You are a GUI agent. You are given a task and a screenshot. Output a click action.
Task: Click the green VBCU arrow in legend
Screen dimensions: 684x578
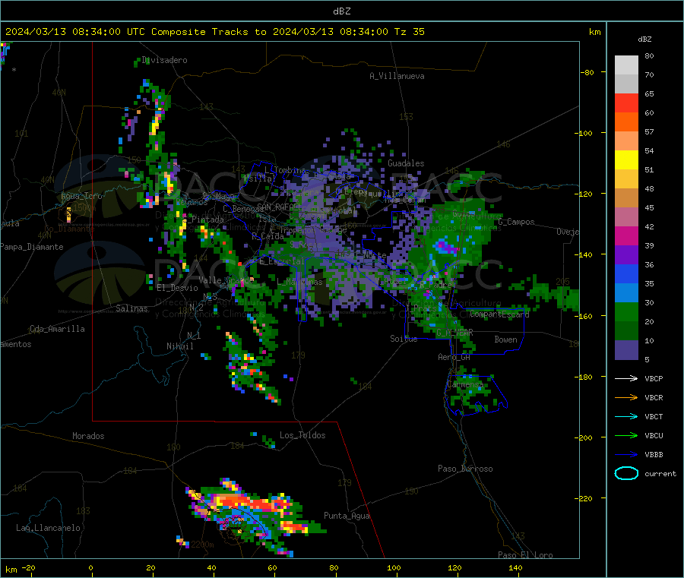626,435
